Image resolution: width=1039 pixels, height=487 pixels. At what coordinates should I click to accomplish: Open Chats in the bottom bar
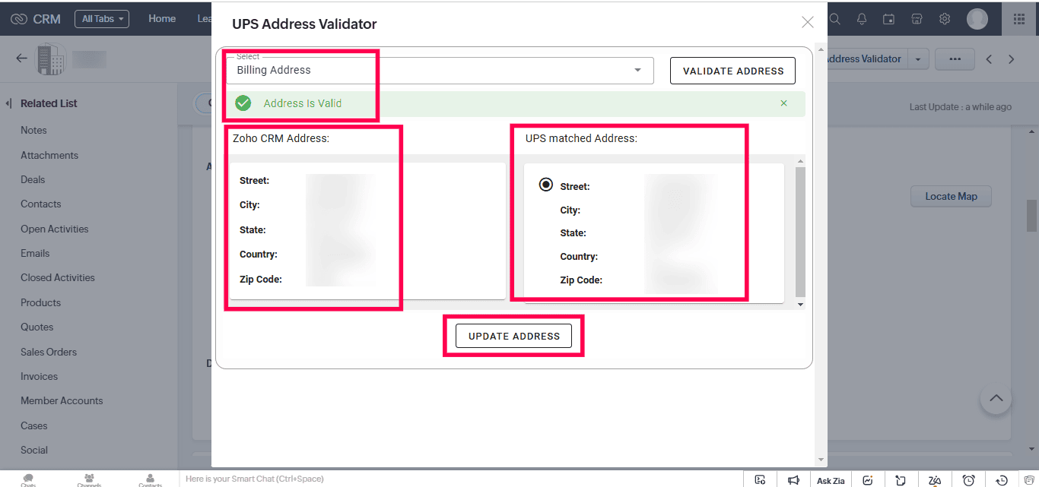click(x=28, y=479)
